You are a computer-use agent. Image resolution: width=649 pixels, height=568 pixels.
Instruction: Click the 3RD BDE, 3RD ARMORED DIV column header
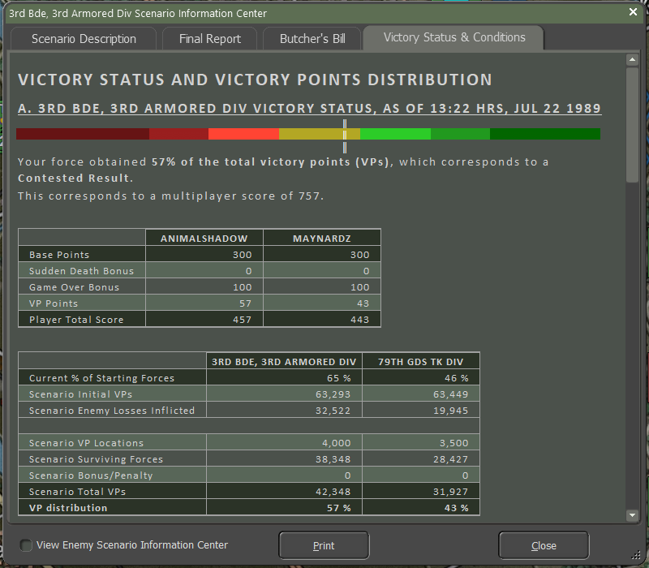(284, 361)
